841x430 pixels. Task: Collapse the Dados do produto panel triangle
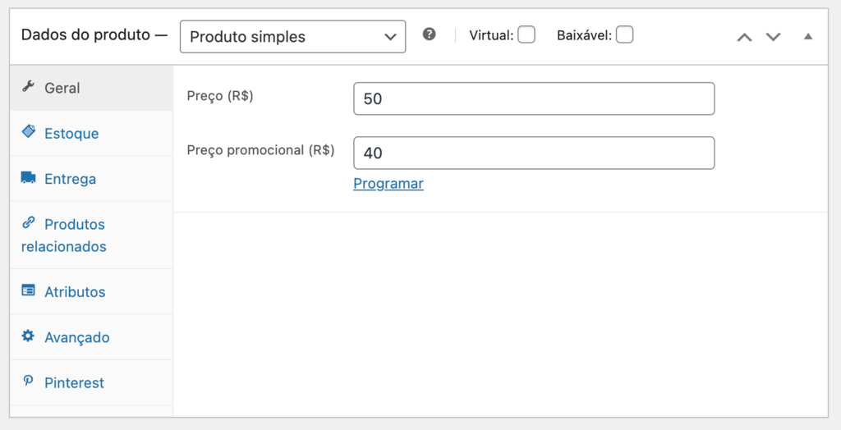click(808, 36)
